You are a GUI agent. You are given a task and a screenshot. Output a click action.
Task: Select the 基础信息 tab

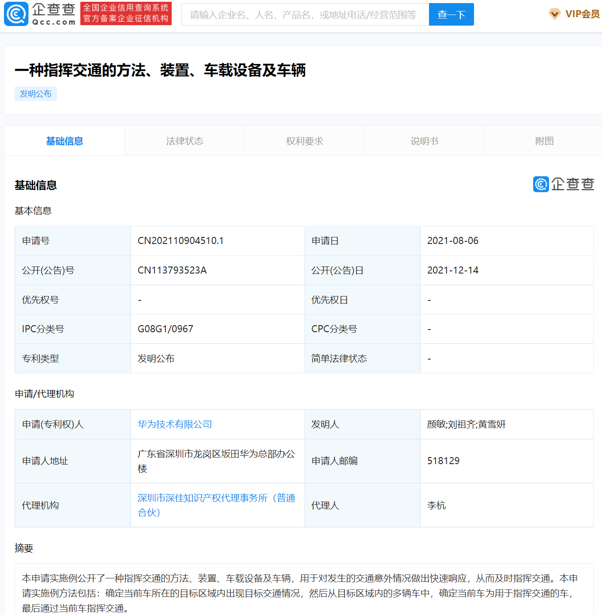(x=64, y=141)
